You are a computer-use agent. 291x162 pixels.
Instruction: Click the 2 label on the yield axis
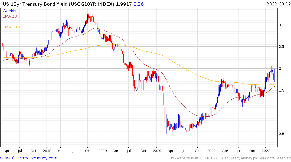tap(280, 69)
